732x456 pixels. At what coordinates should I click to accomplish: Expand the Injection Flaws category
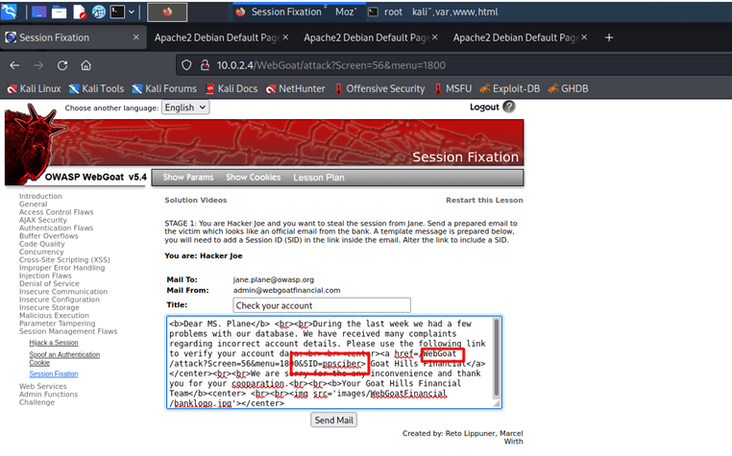(x=45, y=276)
